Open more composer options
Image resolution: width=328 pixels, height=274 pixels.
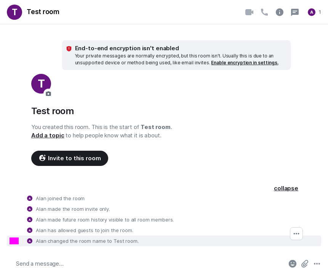pyautogui.click(x=317, y=264)
